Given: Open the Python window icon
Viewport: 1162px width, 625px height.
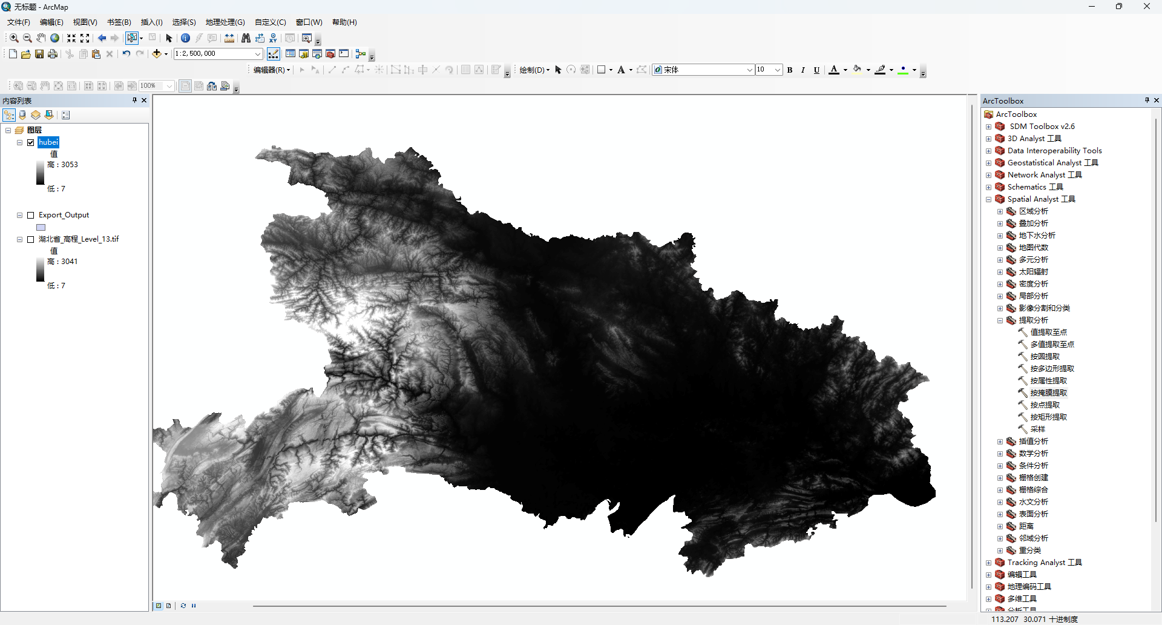Looking at the screenshot, I should [344, 54].
